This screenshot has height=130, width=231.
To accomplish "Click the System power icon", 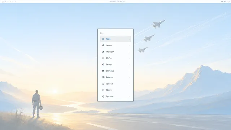I will (103, 96).
